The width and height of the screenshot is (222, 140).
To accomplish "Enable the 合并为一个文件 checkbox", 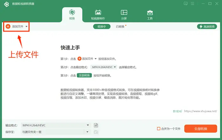I will tap(159, 129).
